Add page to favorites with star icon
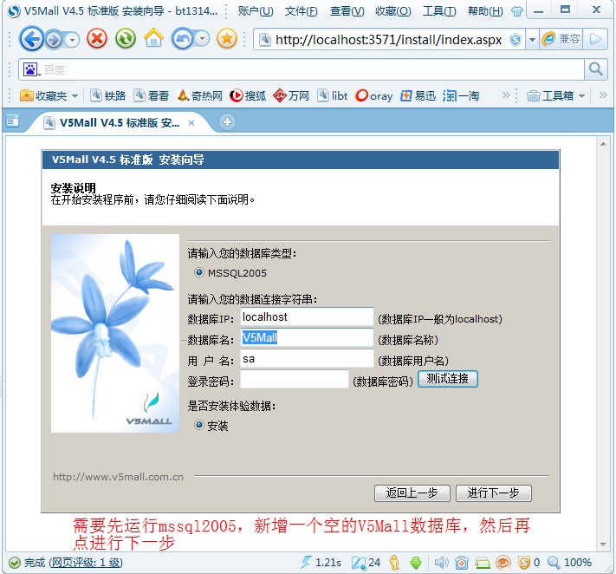This screenshot has height=574, width=616. [227, 38]
